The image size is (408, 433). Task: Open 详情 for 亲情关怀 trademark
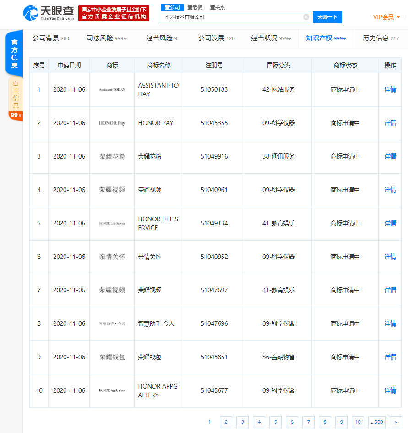point(390,257)
